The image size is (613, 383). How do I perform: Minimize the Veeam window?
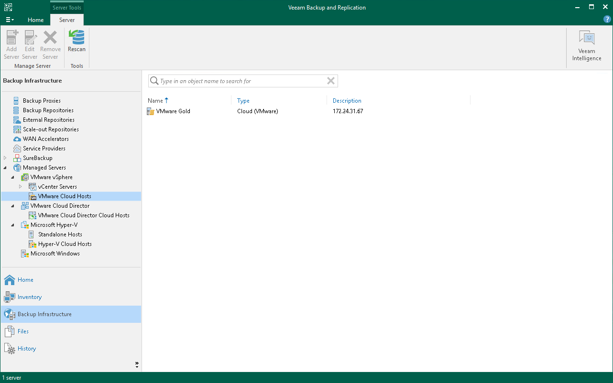coord(577,7)
